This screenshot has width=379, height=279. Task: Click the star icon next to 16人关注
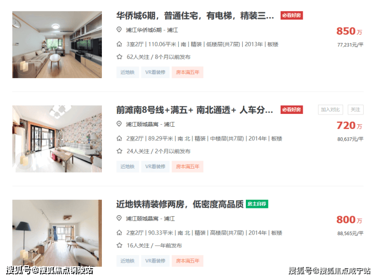119,245
